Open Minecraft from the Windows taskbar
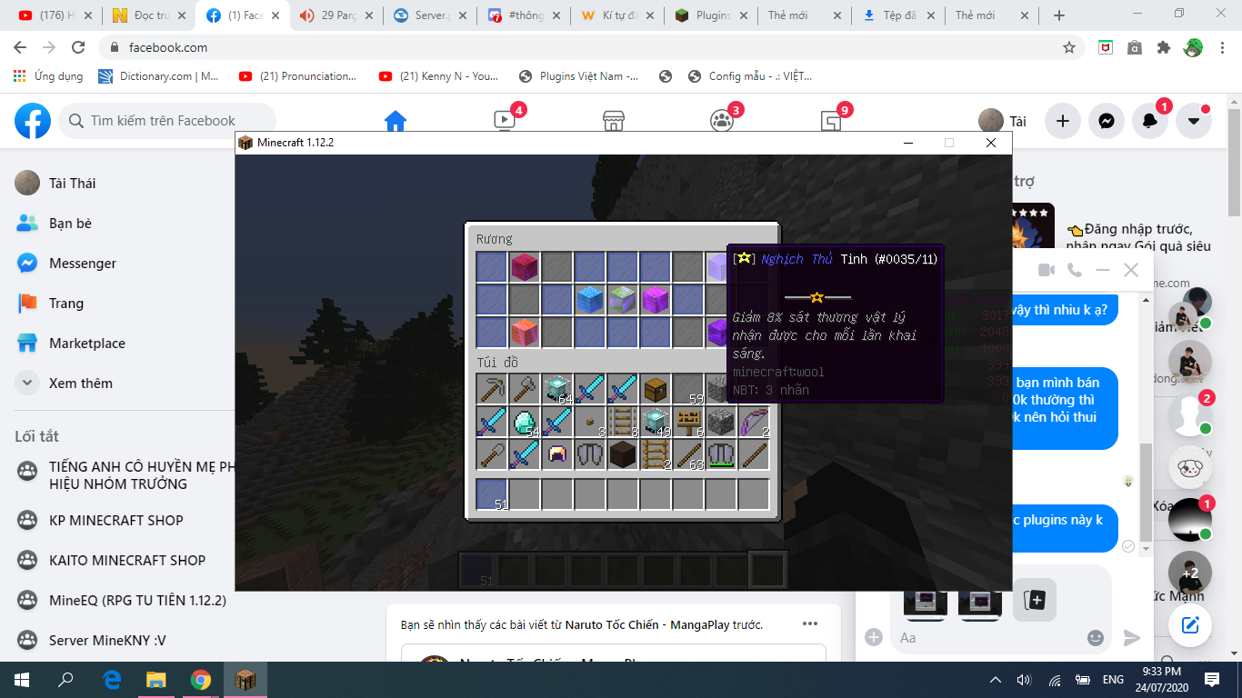Screen dimensions: 1242x698 click(245, 680)
